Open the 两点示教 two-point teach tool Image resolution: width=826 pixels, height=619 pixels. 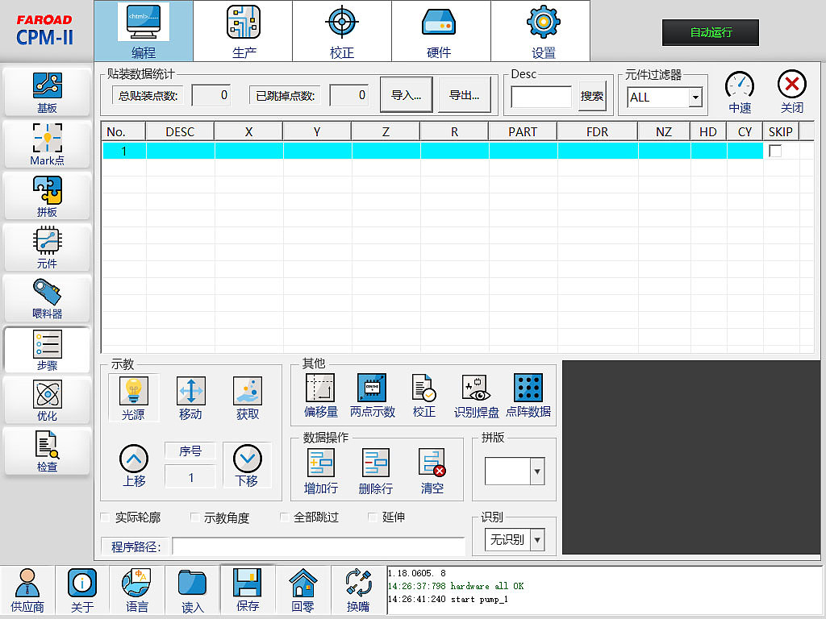point(372,396)
